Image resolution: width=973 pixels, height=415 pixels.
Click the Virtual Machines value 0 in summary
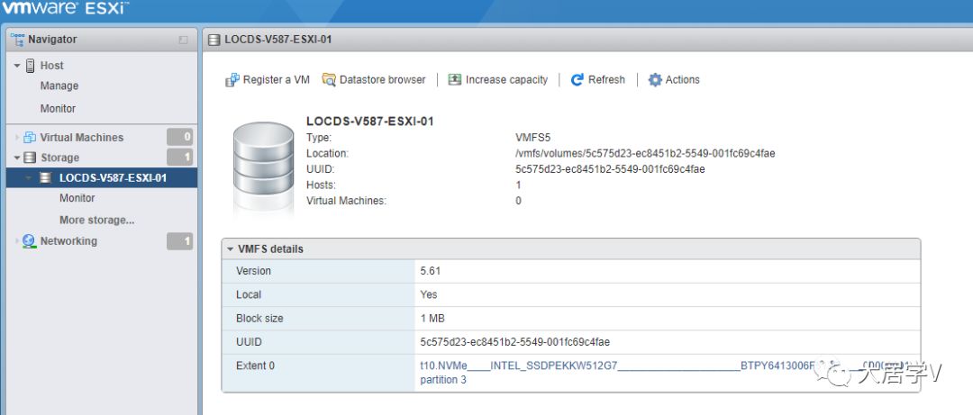pos(518,201)
